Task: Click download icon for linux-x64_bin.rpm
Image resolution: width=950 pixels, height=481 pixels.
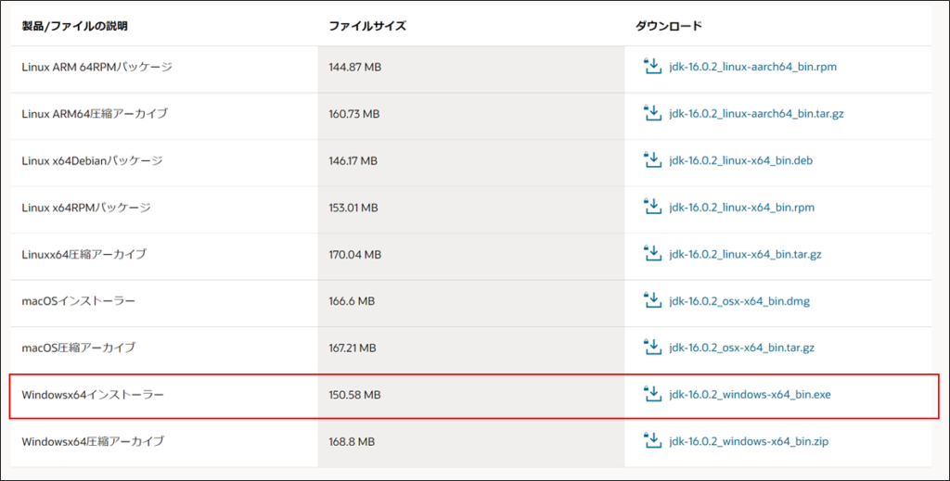Action: [652, 207]
